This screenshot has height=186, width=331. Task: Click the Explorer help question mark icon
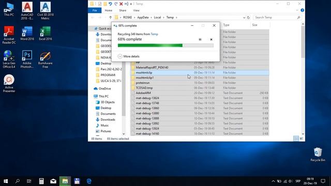(x=302, y=10)
